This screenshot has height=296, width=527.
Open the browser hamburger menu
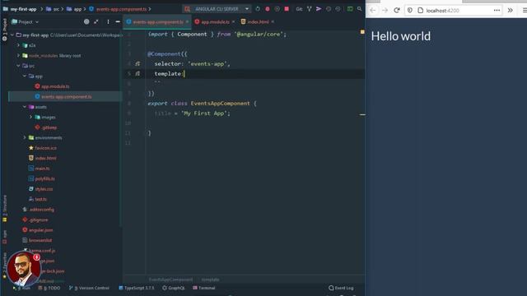(x=525, y=11)
